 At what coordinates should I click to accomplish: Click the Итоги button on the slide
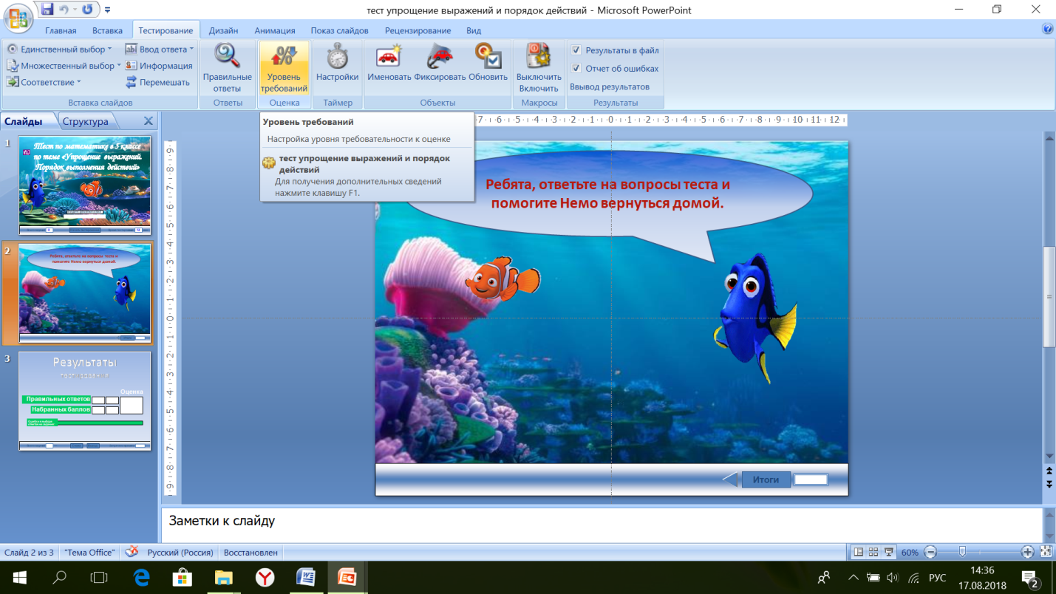pos(766,479)
